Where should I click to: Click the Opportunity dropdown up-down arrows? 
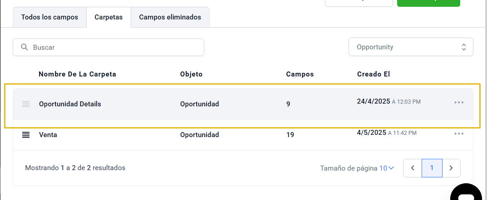464,47
